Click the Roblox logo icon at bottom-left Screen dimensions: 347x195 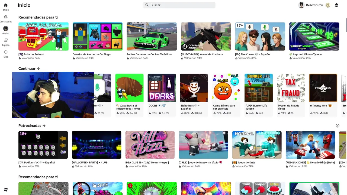click(6, 189)
